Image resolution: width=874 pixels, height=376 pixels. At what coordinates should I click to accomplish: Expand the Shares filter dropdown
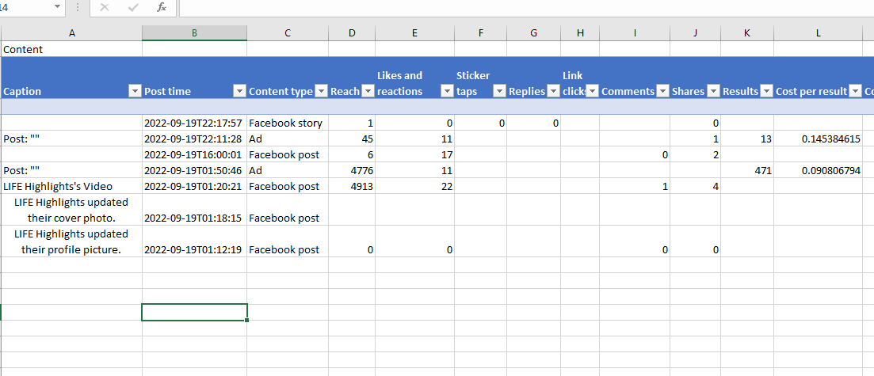pyautogui.click(x=713, y=91)
